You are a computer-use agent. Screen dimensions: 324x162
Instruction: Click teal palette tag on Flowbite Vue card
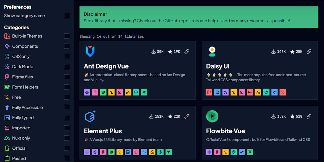(234, 152)
